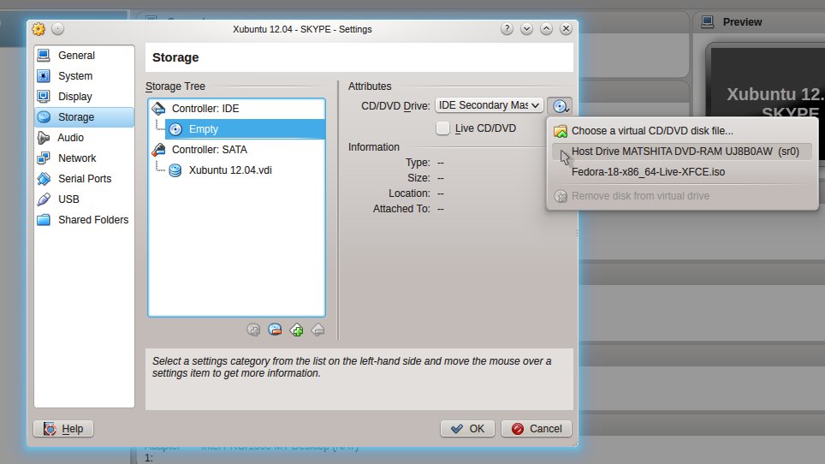Click the CD/DVD disk chooser icon button
Image resolution: width=825 pixels, height=464 pixels.
point(560,106)
